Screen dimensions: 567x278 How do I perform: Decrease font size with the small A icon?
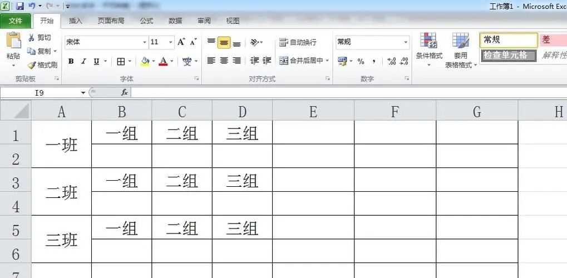point(194,42)
